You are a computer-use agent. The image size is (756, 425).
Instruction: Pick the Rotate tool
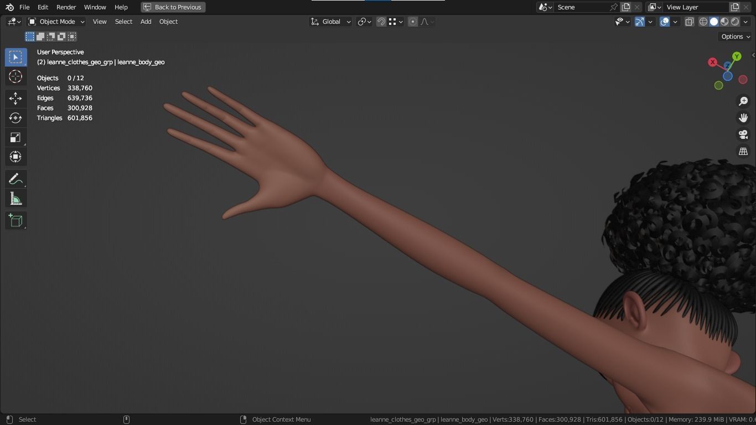15,118
